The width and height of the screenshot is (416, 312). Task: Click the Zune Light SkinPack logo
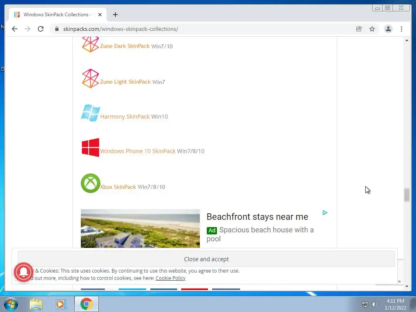pos(90,78)
